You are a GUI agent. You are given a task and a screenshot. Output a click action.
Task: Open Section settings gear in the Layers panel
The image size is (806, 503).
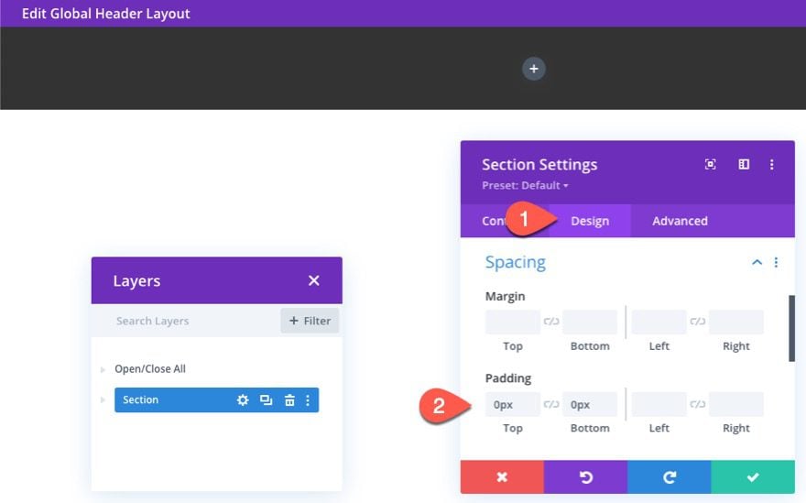tap(243, 400)
